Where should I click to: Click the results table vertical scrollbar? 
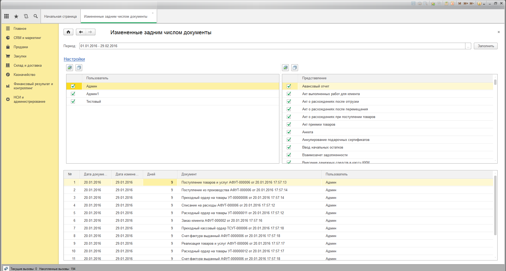point(495,205)
